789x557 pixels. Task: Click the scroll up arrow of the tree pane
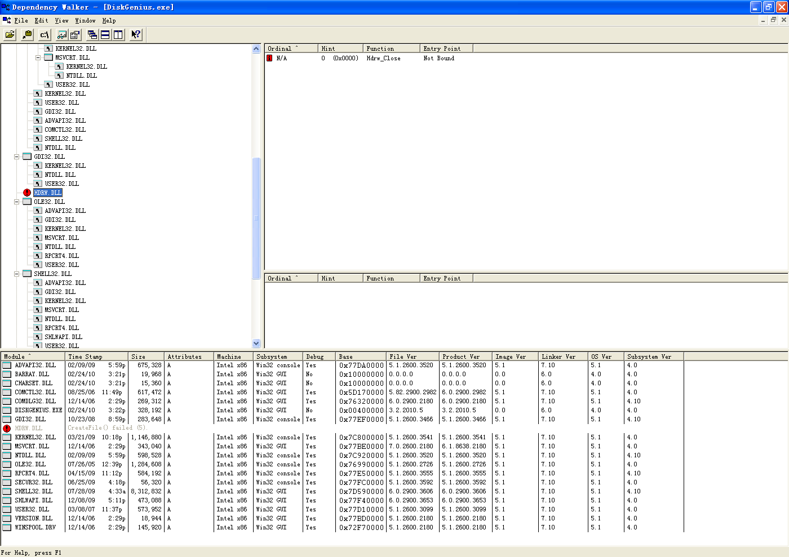256,48
